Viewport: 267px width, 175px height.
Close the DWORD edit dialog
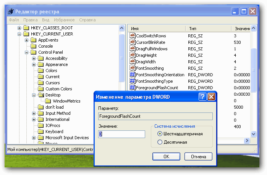coord(211,97)
